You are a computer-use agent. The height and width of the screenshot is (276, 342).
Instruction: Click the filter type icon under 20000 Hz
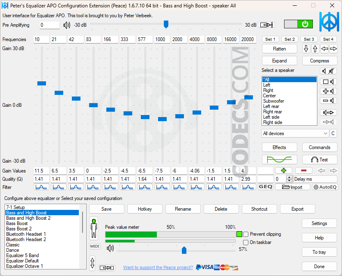[x=248, y=187]
